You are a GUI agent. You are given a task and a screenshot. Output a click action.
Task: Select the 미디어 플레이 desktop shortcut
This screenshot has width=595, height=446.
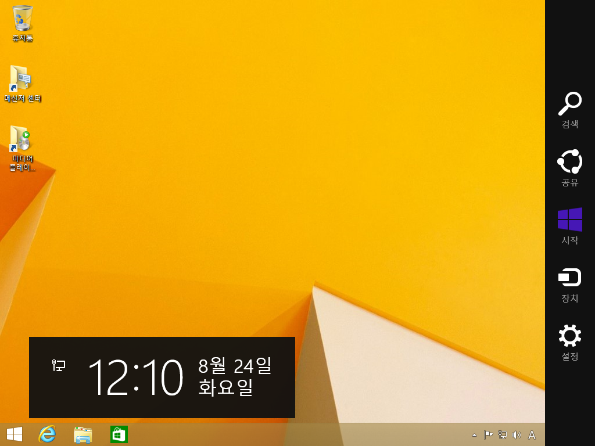[23, 148]
